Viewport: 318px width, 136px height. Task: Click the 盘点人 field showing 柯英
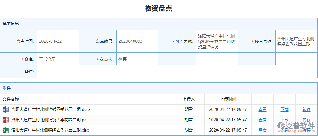click(137, 59)
